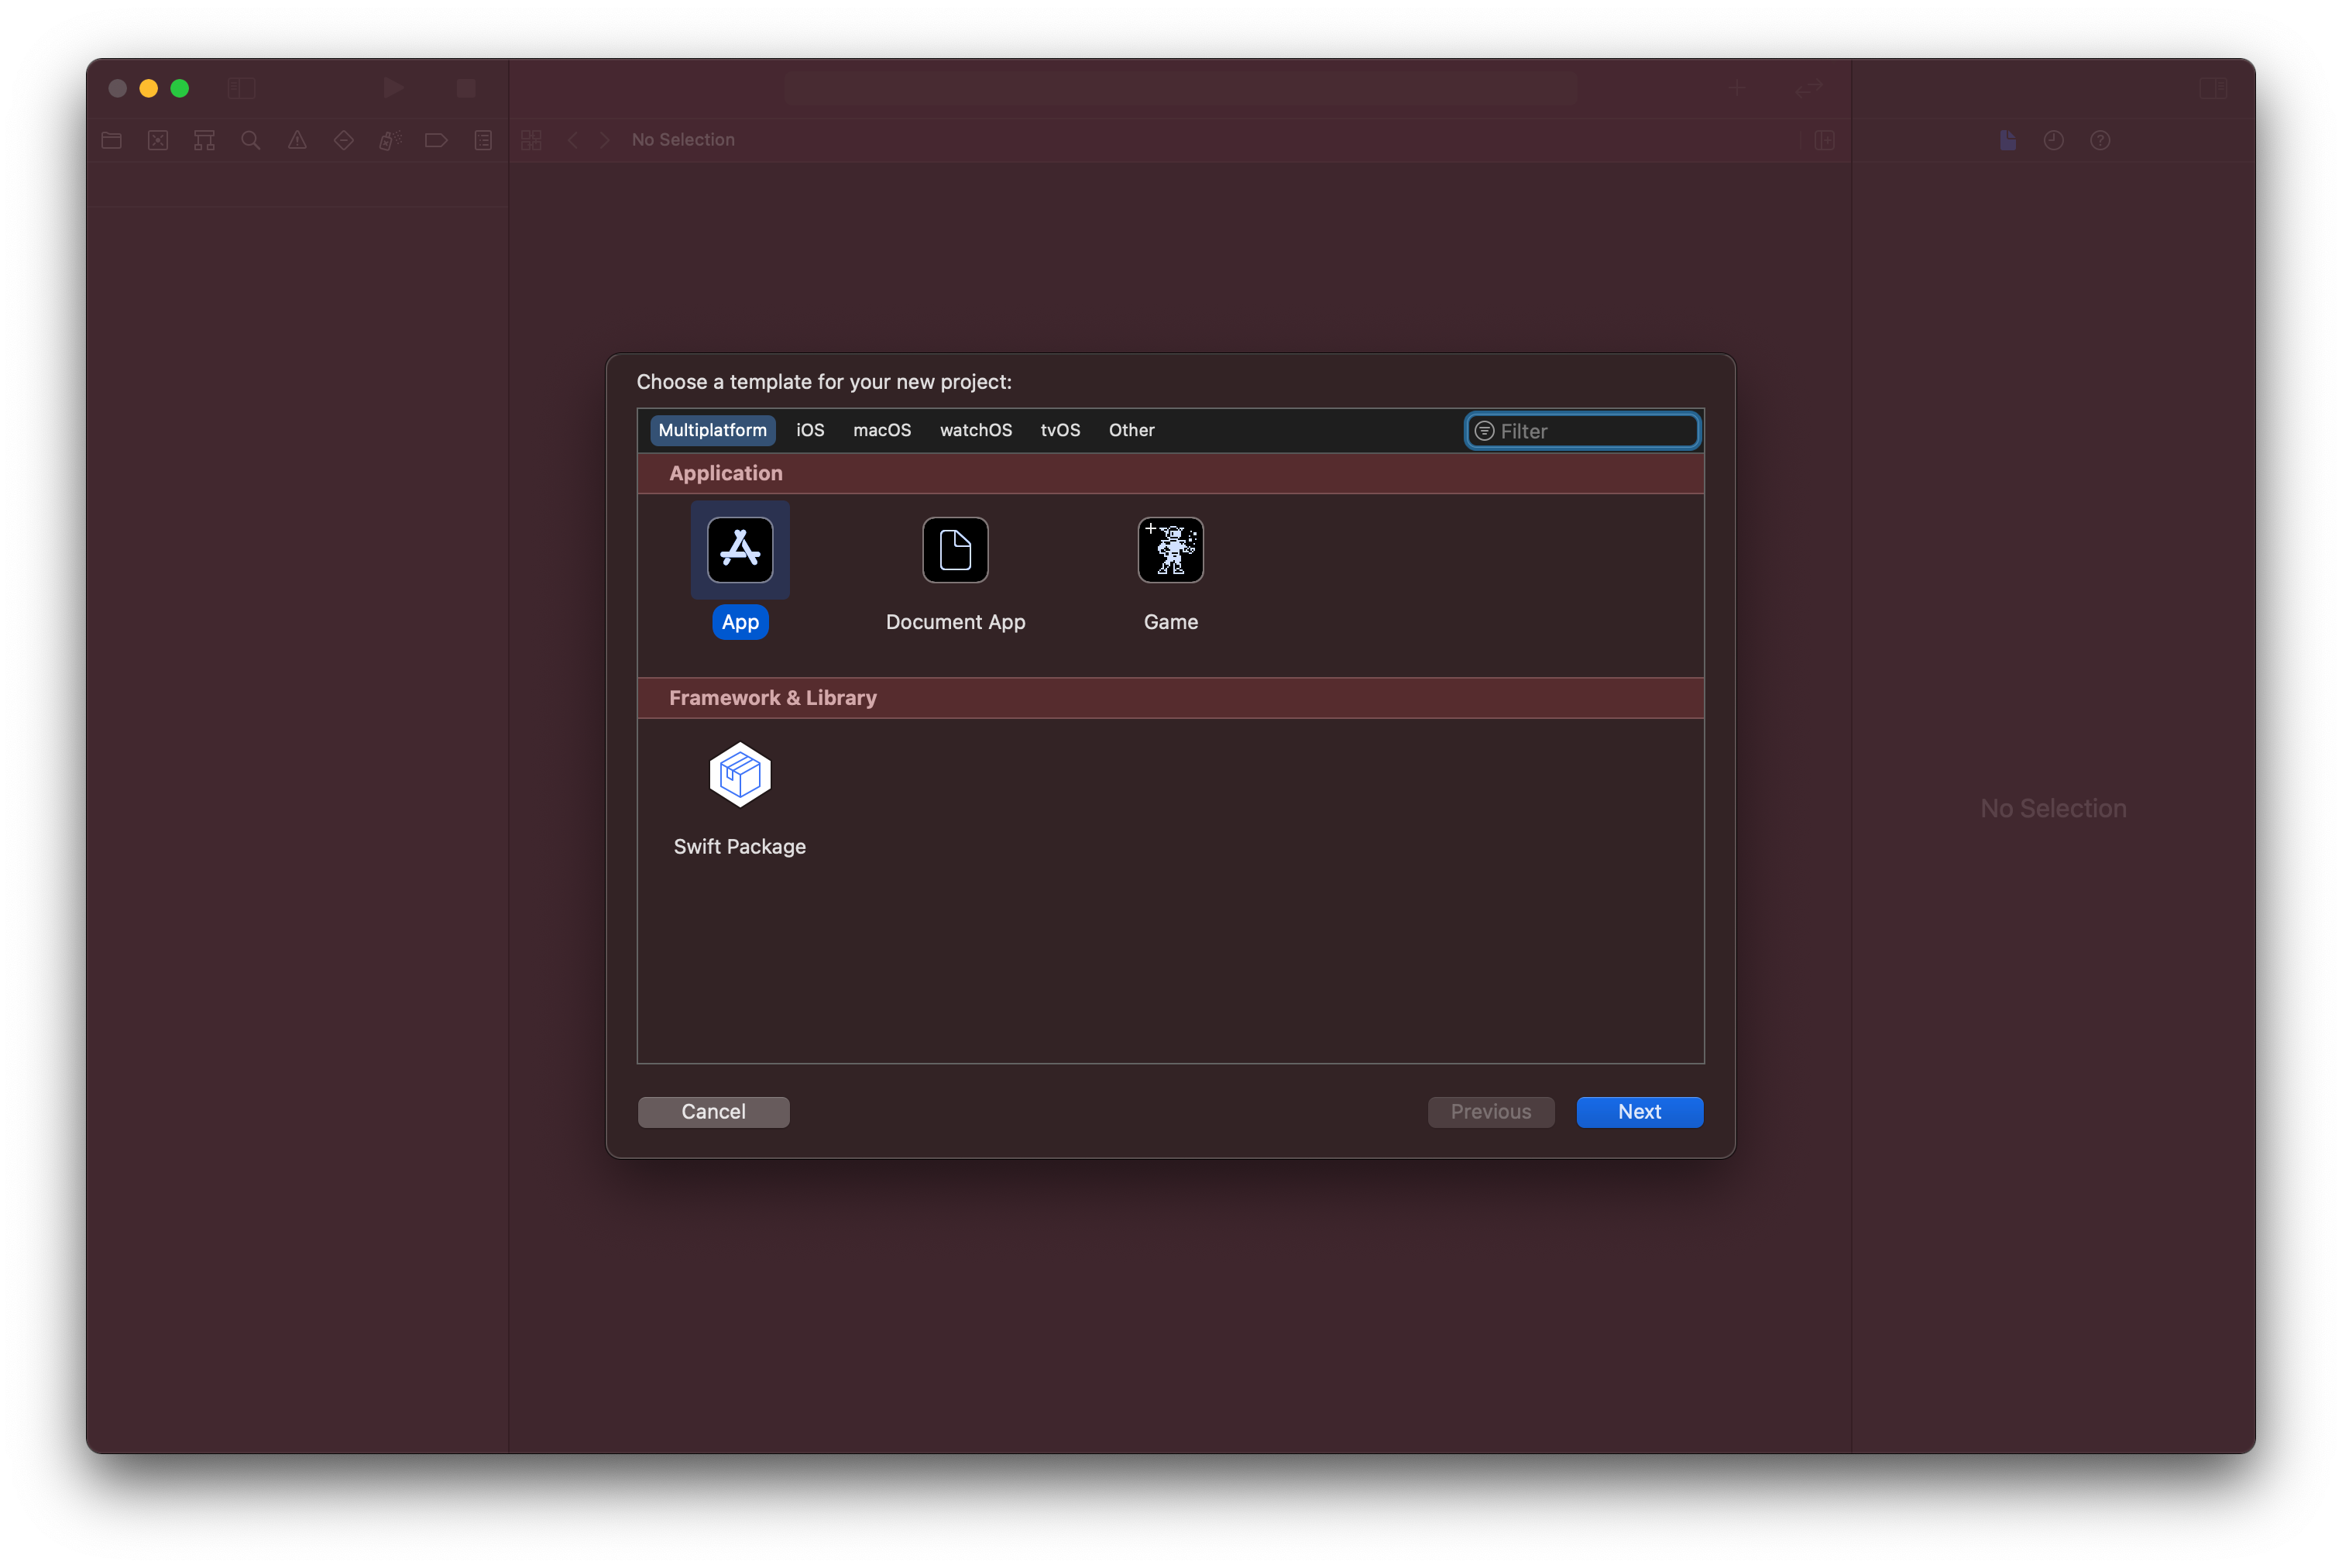Open the Quick Help inspector icon
Viewport: 2342px width, 1568px height.
[2100, 140]
